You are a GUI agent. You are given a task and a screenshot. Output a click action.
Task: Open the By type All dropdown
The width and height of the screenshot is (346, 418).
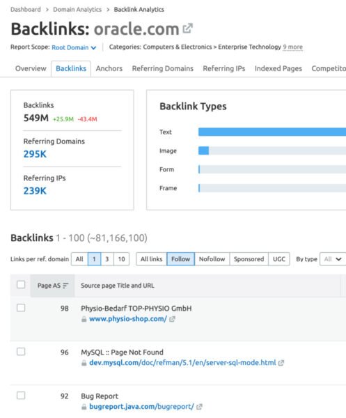tap(333, 259)
